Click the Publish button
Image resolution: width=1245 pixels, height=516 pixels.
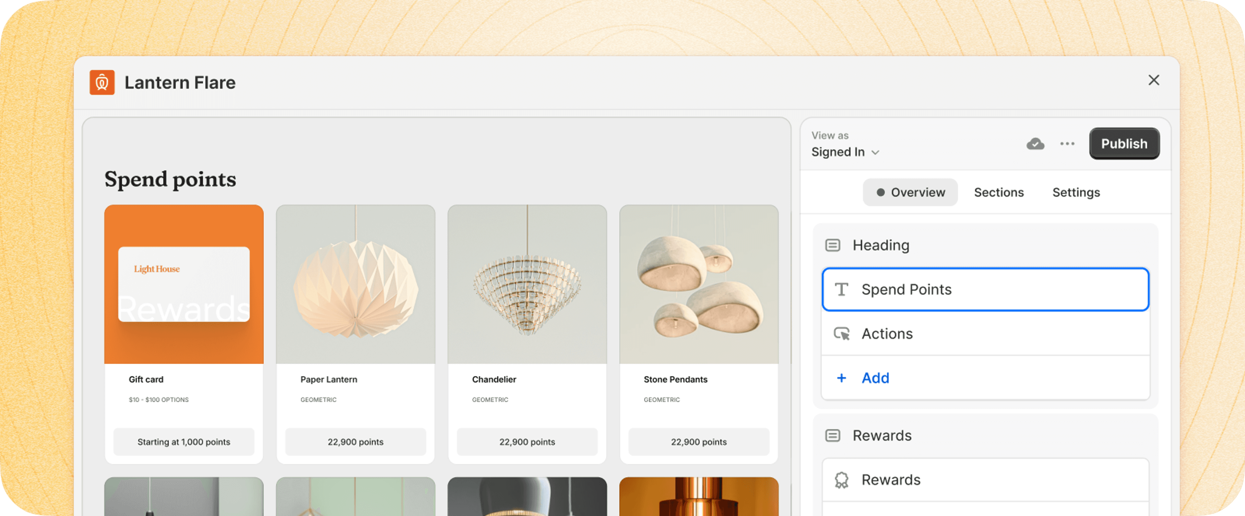(x=1124, y=144)
